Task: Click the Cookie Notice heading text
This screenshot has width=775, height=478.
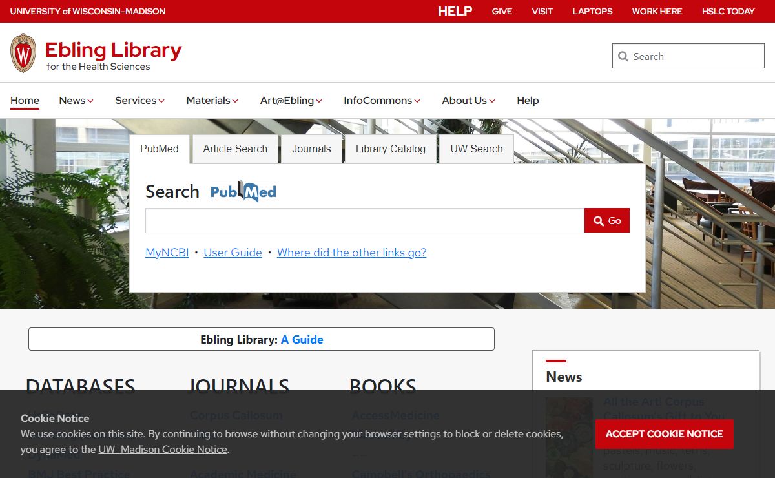Action: tap(55, 418)
